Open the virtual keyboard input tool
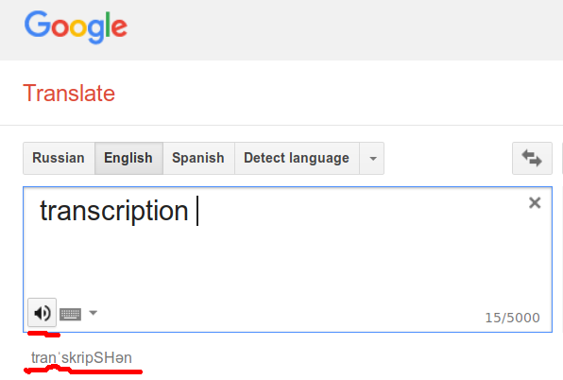 [x=70, y=314]
